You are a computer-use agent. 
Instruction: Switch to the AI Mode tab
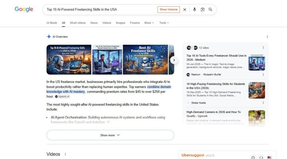(x=52, y=23)
